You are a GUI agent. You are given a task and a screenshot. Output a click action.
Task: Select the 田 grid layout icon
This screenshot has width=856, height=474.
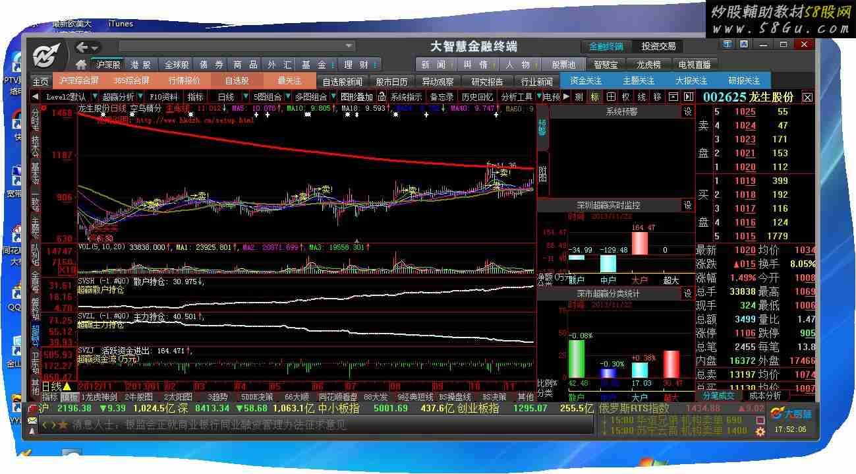click(x=611, y=97)
